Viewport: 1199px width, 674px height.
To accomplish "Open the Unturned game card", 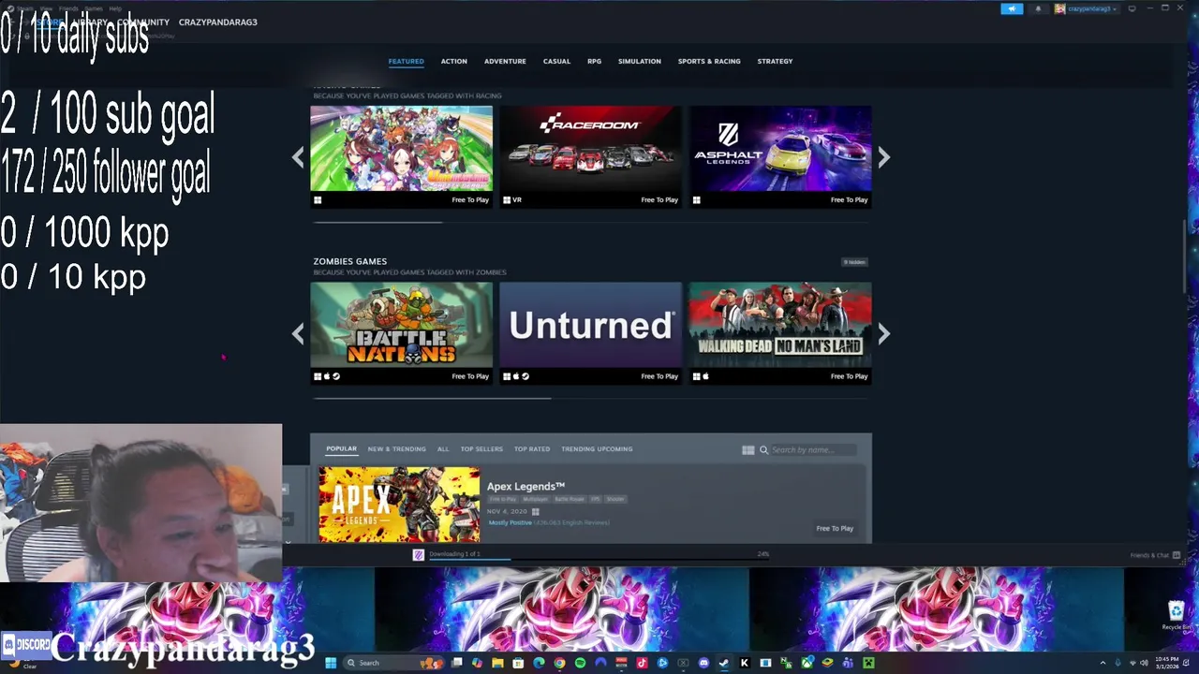I will [590, 333].
